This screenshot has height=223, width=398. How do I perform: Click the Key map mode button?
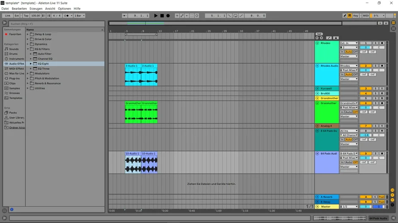point(356,16)
